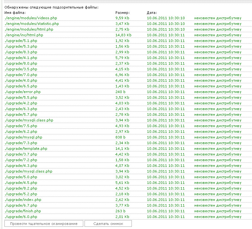The image size is (252, 229).
Task: Select file name ./upgrade/template.php
Action: [26, 149]
